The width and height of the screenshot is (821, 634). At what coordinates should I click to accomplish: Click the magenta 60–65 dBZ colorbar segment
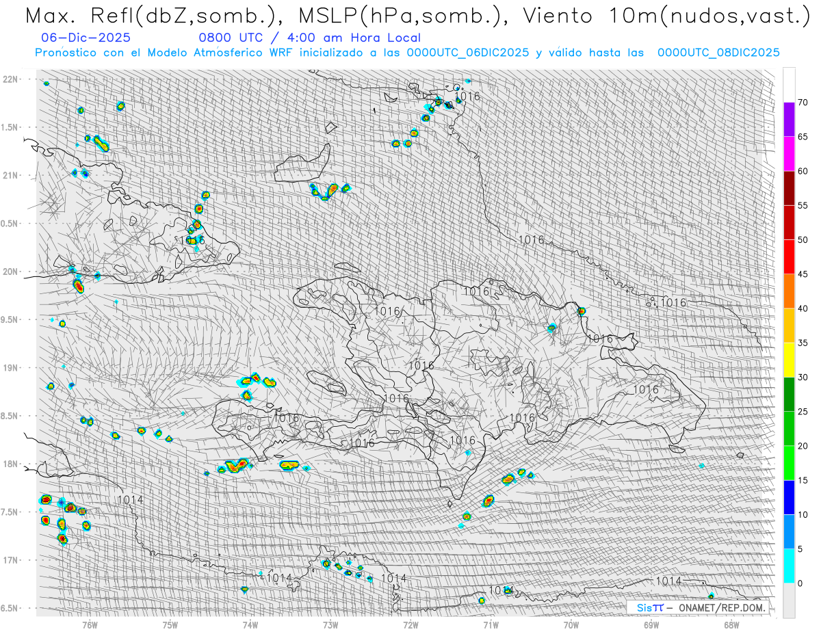(x=789, y=154)
